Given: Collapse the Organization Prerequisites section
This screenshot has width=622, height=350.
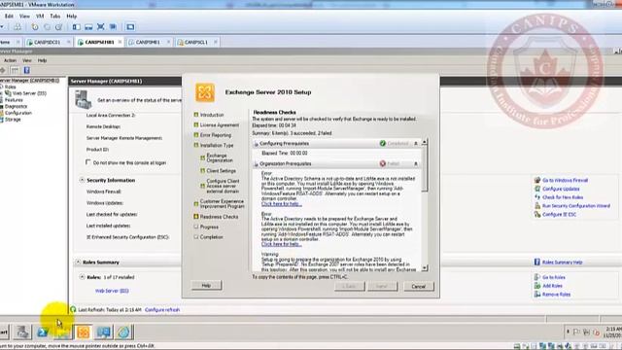Looking at the screenshot, I should point(416,163).
